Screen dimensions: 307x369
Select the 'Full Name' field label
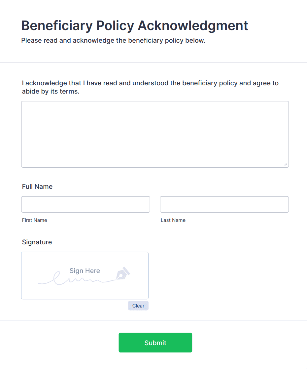pos(37,186)
